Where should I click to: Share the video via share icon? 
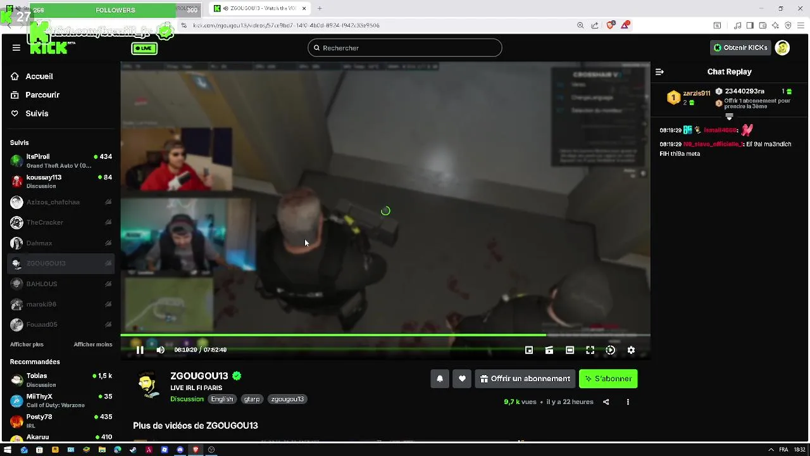[606, 402]
